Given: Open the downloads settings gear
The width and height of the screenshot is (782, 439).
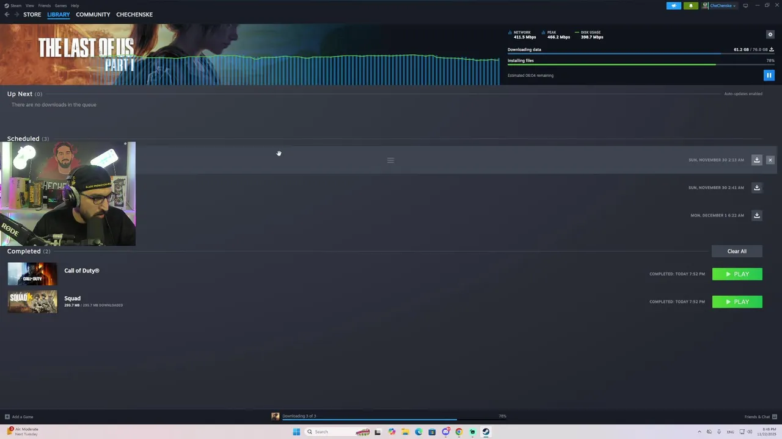Looking at the screenshot, I should [x=770, y=35].
